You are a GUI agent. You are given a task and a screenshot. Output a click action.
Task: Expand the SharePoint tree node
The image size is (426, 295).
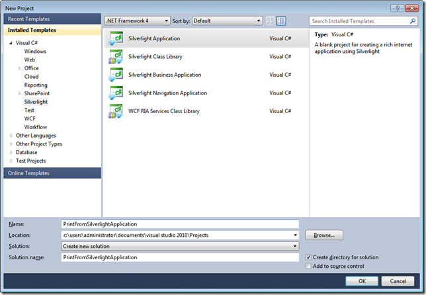point(20,93)
